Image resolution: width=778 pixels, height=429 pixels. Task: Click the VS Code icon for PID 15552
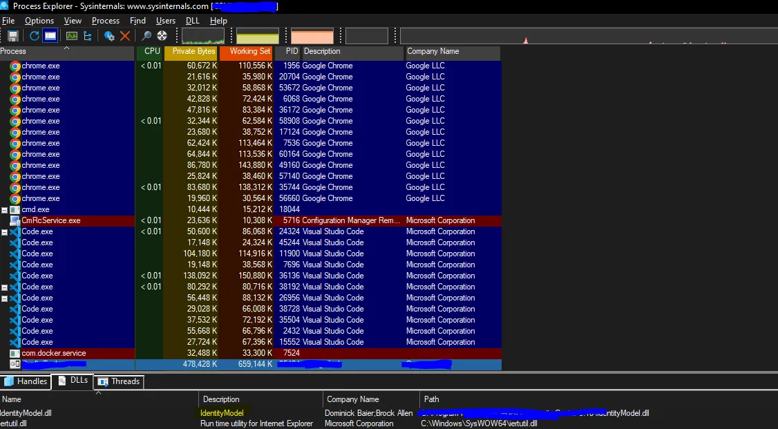(15, 342)
